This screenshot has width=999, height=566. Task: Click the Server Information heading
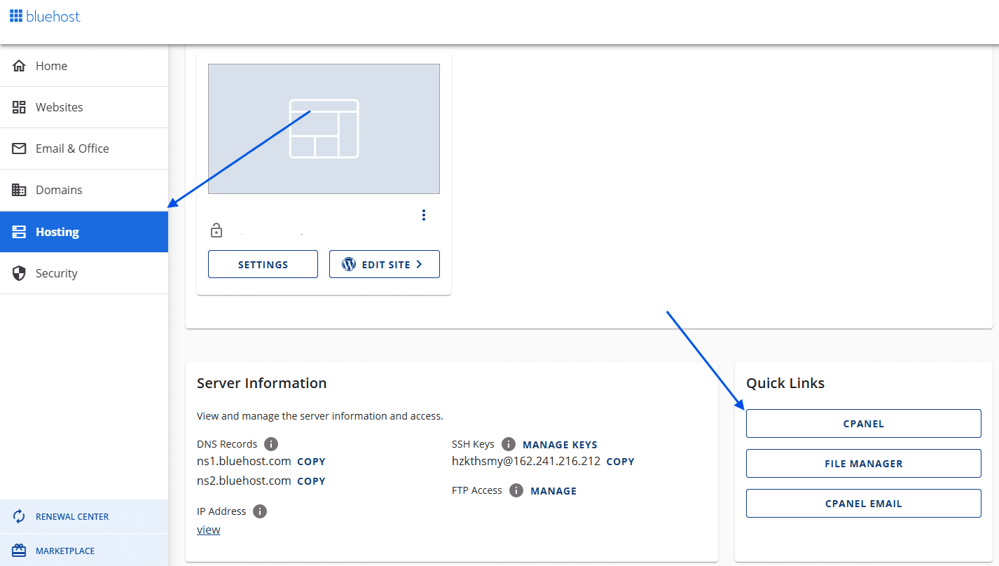(262, 383)
